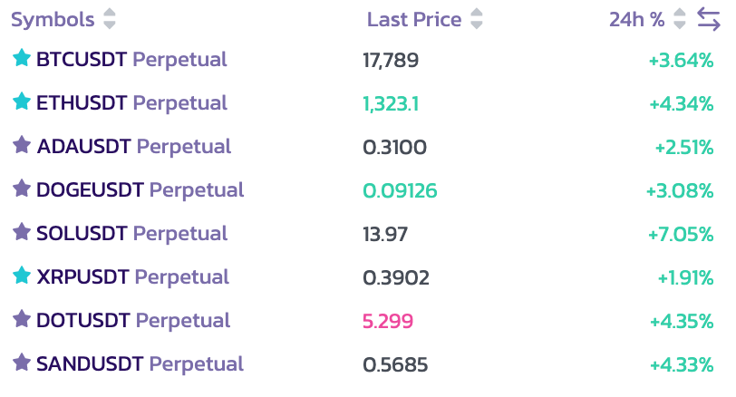Click SOLUSDT +7.05% change value
This screenshot has width=736, height=397.
click(681, 234)
